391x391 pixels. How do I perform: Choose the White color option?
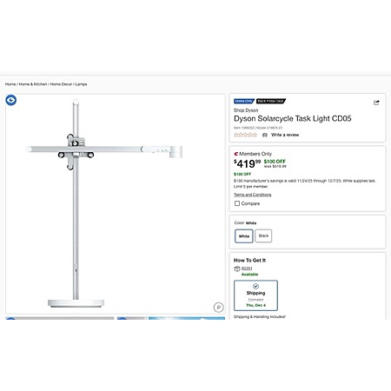click(x=244, y=235)
